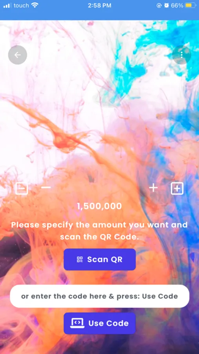Image resolution: width=199 pixels, height=354 pixels.
Task: Select the 1,500,000 amount value
Action: (x=99, y=206)
